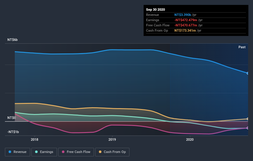Viewport: 253px width, 161px height.
Task: Click the blue Revenue endpoint marker
Action: [x=247, y=73]
